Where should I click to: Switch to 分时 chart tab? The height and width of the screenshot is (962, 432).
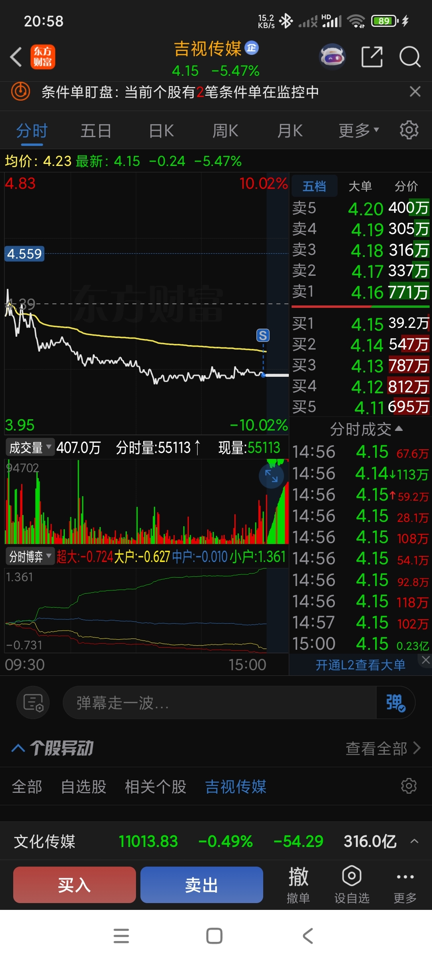32,131
